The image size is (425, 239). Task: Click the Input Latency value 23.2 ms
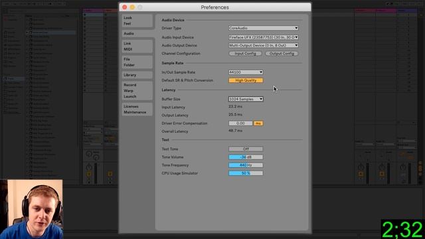click(235, 106)
